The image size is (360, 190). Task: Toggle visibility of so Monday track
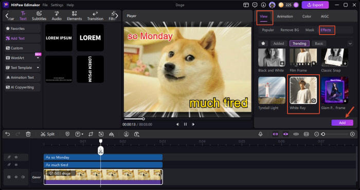tap(16, 157)
